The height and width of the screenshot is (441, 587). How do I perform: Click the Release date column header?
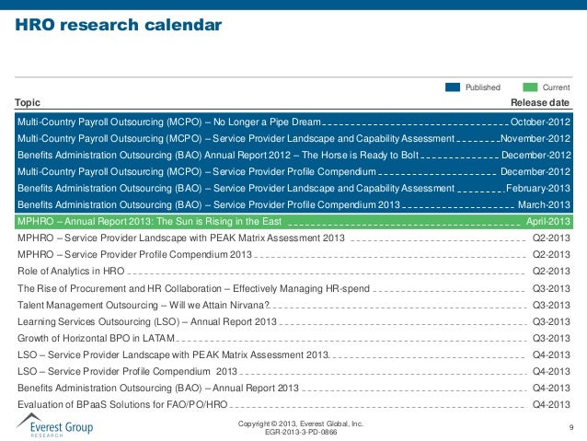pyautogui.click(x=540, y=103)
